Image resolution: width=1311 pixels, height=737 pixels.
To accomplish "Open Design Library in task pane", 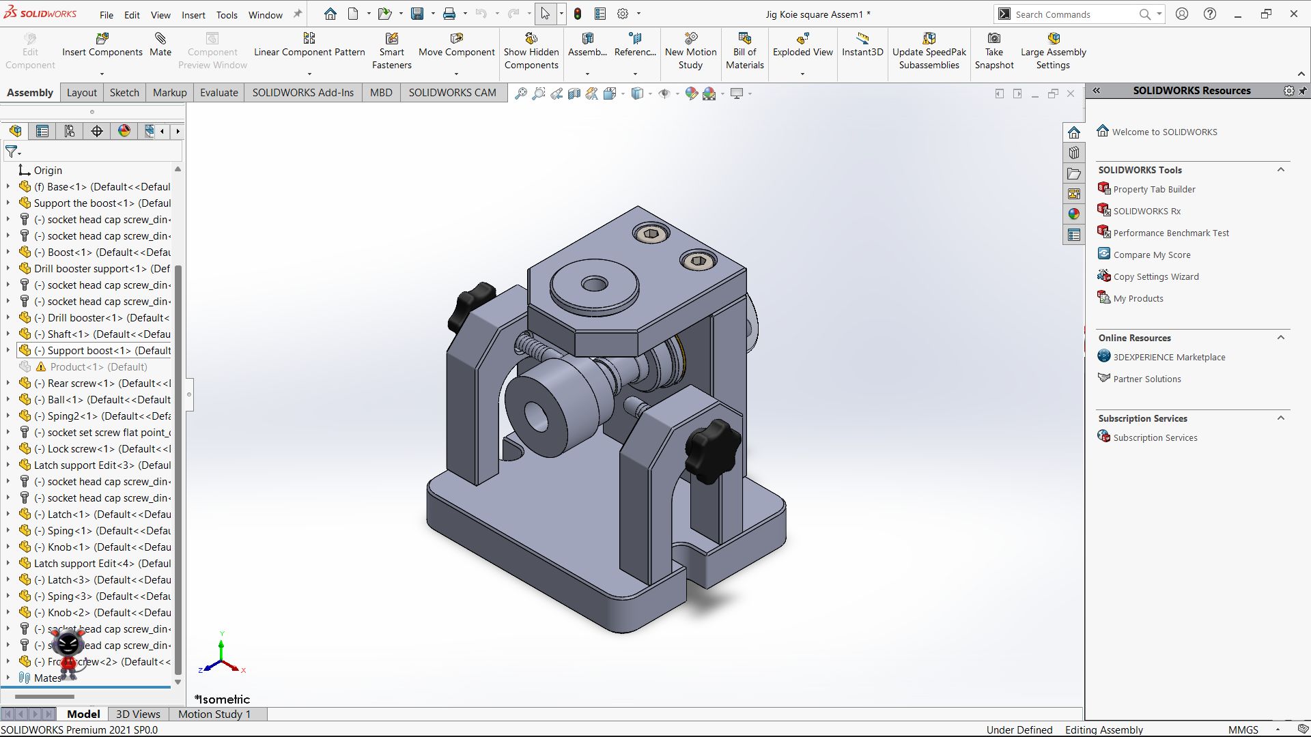I will click(1073, 153).
